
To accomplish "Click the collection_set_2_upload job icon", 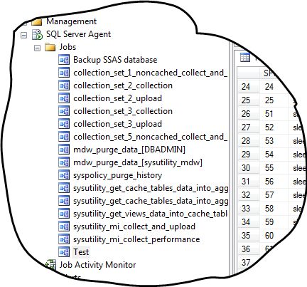I will click(x=64, y=98).
